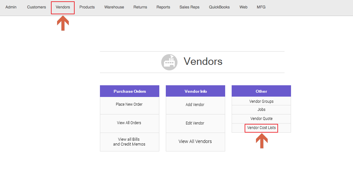This screenshot has width=353, height=190.
Task: Click the Vendors factory icon
Action: click(x=169, y=62)
